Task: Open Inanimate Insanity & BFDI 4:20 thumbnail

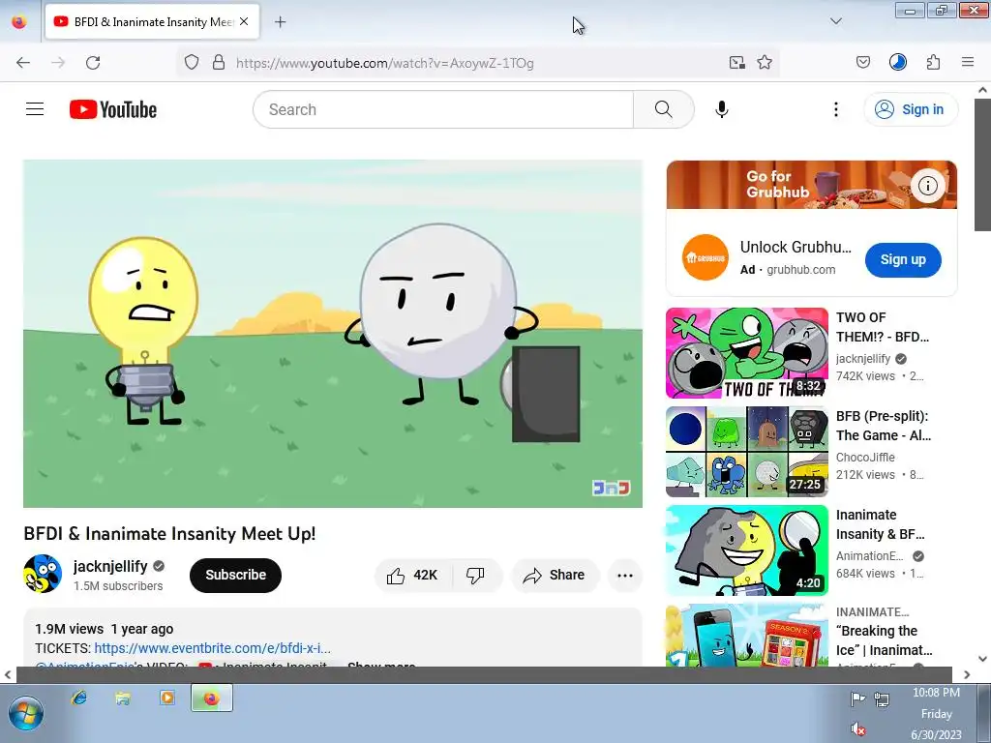Action: pos(746,550)
